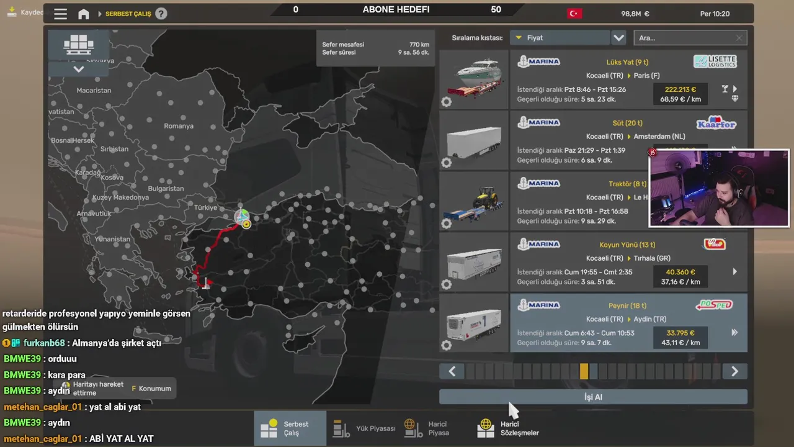Click the 40.360 € price box
The width and height of the screenshot is (794, 447).
point(680,276)
